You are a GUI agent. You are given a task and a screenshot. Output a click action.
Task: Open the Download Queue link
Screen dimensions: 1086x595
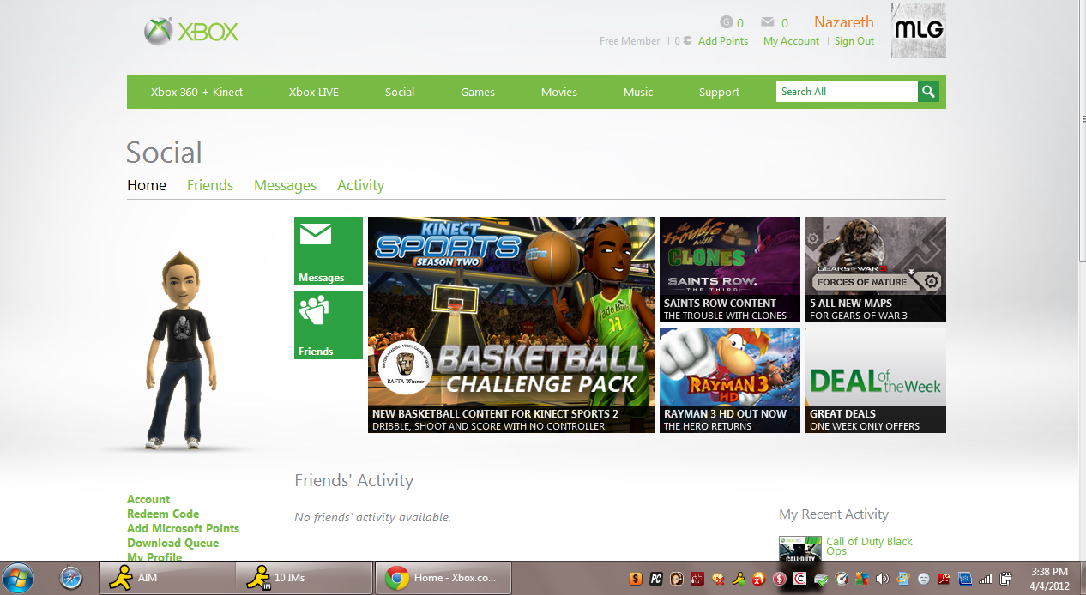coord(172,543)
